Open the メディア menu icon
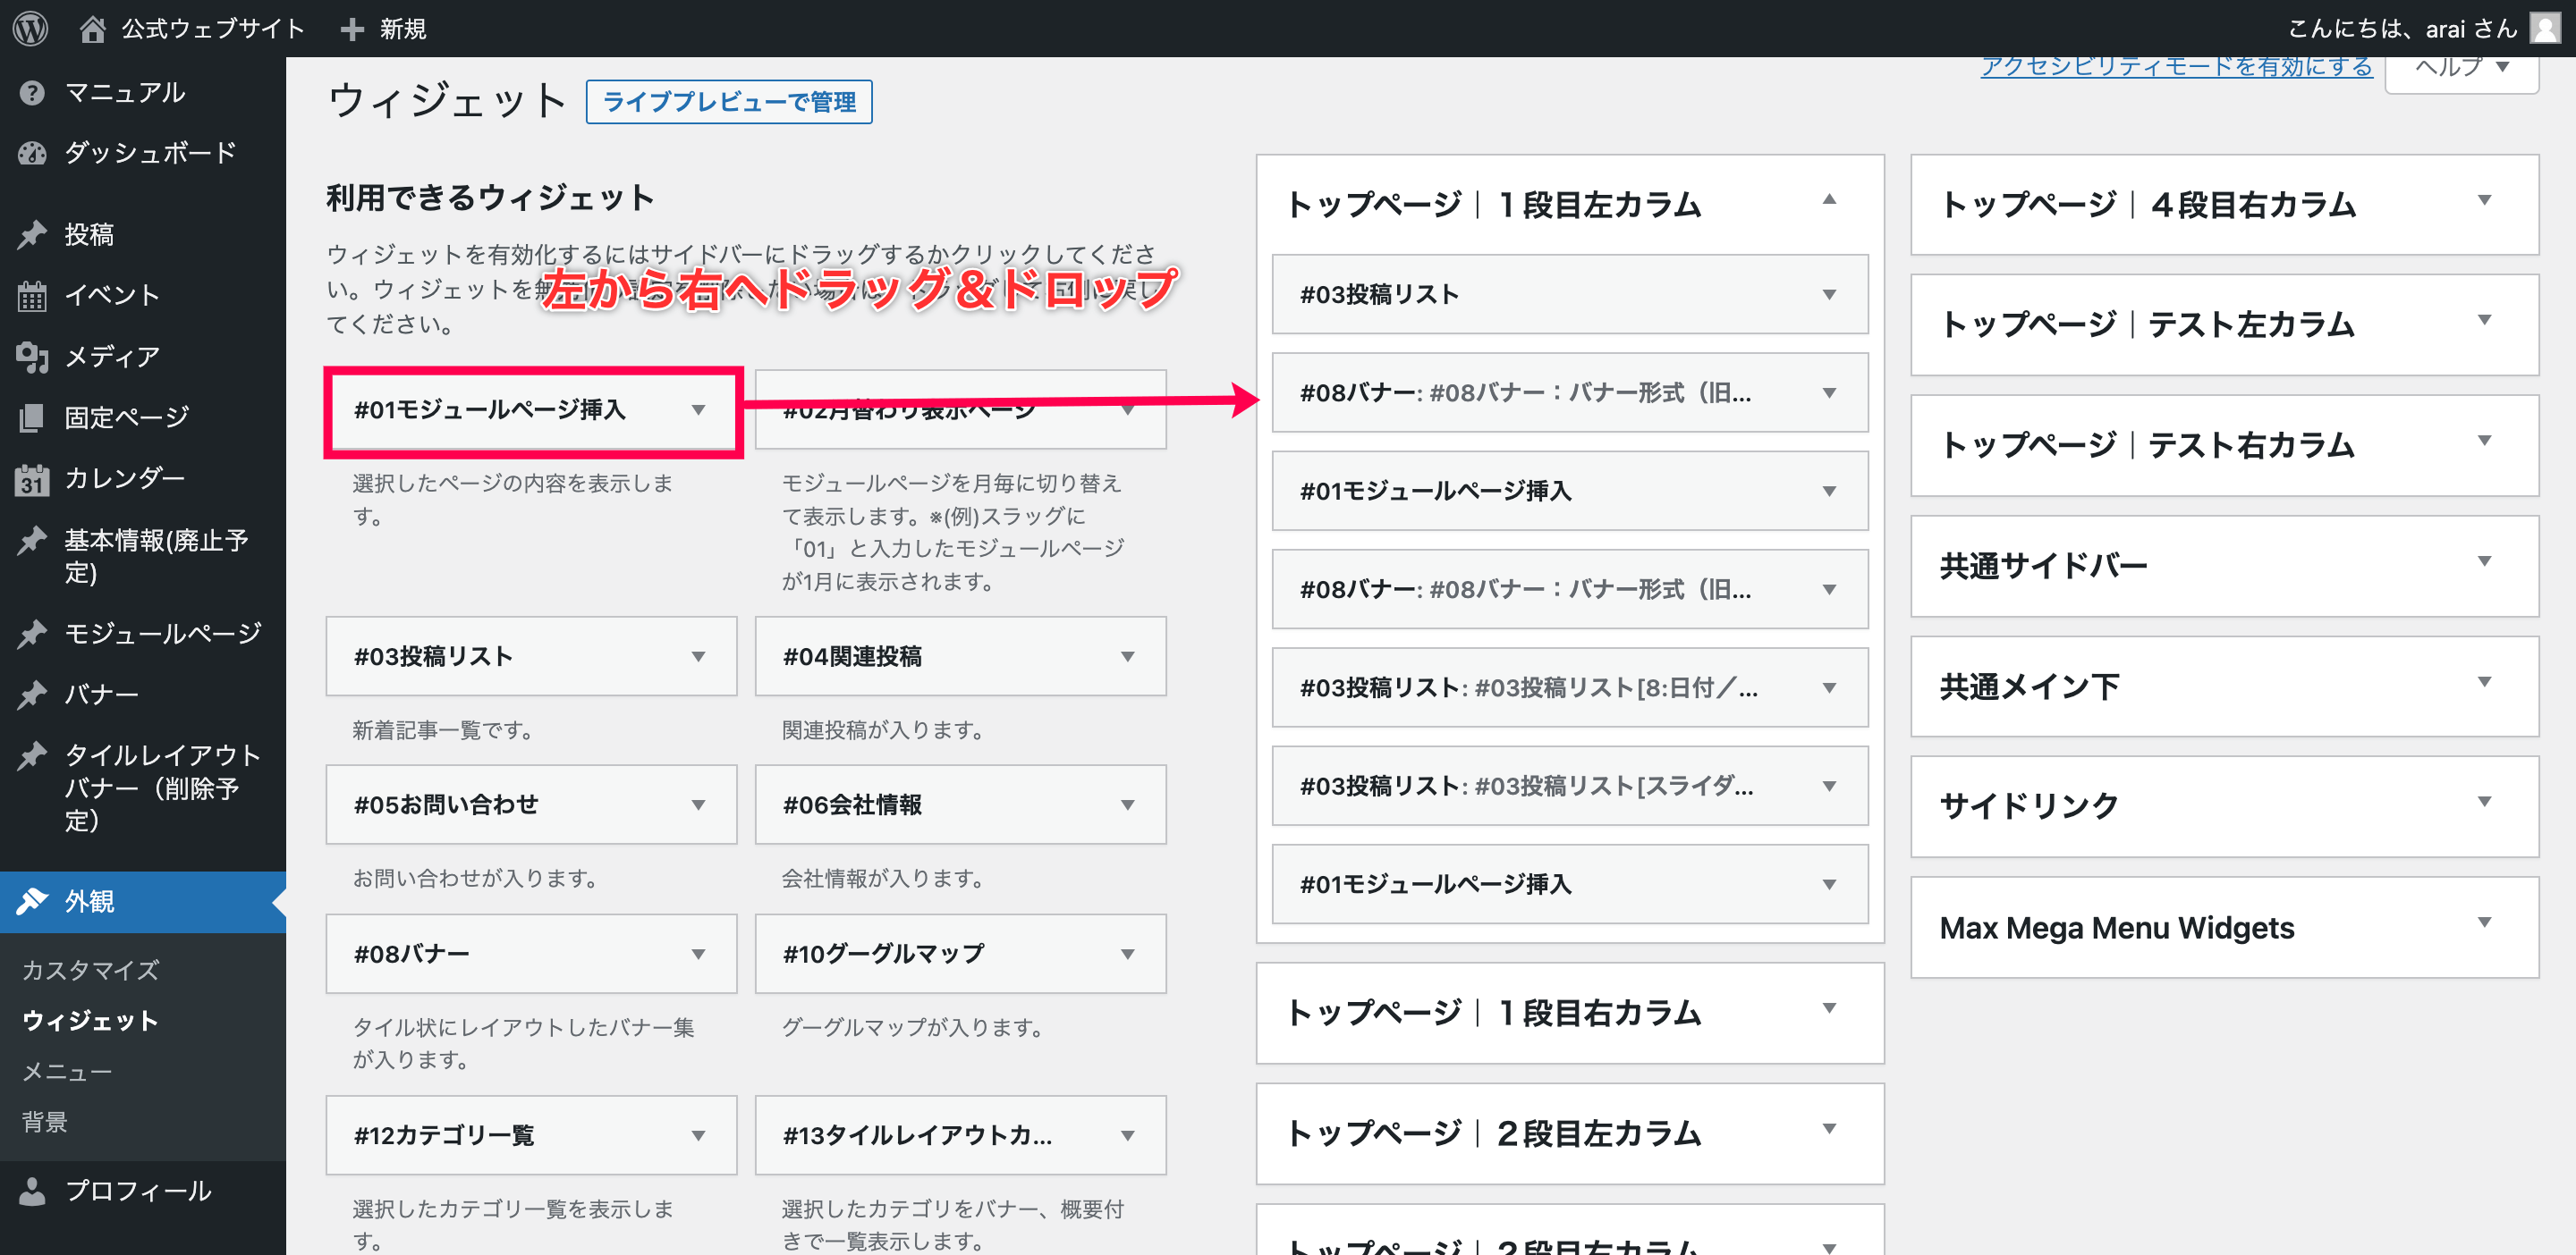Viewport: 2576px width, 1255px height. 32,357
